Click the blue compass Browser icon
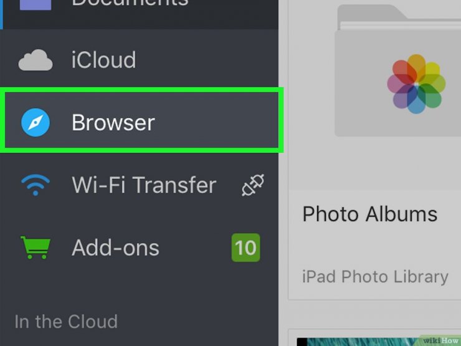The width and height of the screenshot is (461, 346). [x=36, y=122]
